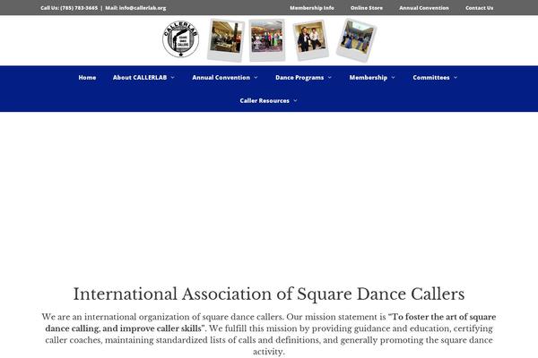Open Annual Convention link in the gray top bar

(424, 8)
